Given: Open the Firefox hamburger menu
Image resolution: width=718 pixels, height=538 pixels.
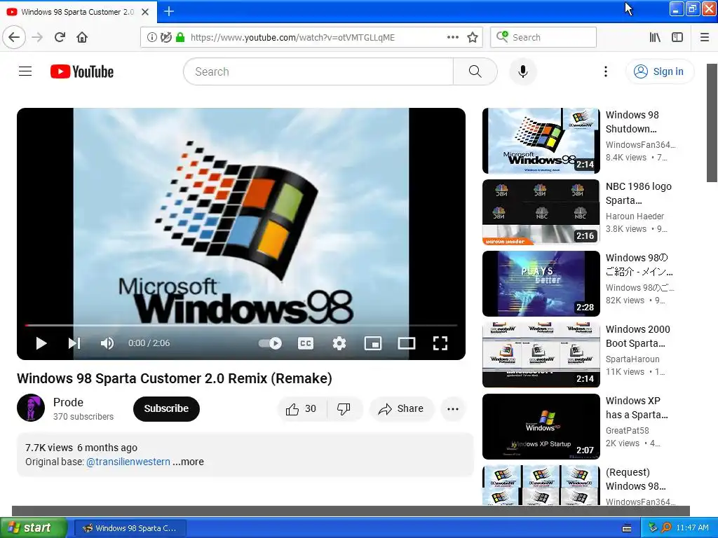Looking at the screenshot, I should (705, 37).
